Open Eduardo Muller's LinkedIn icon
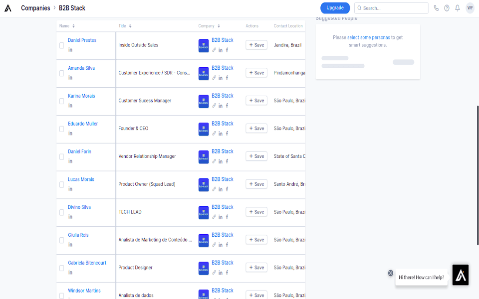479x299 pixels. tap(70, 133)
